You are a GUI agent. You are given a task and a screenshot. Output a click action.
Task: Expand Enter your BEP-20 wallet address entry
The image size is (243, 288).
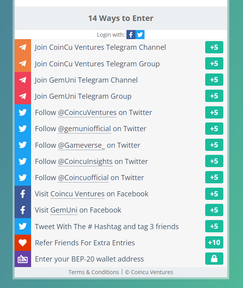(89, 259)
